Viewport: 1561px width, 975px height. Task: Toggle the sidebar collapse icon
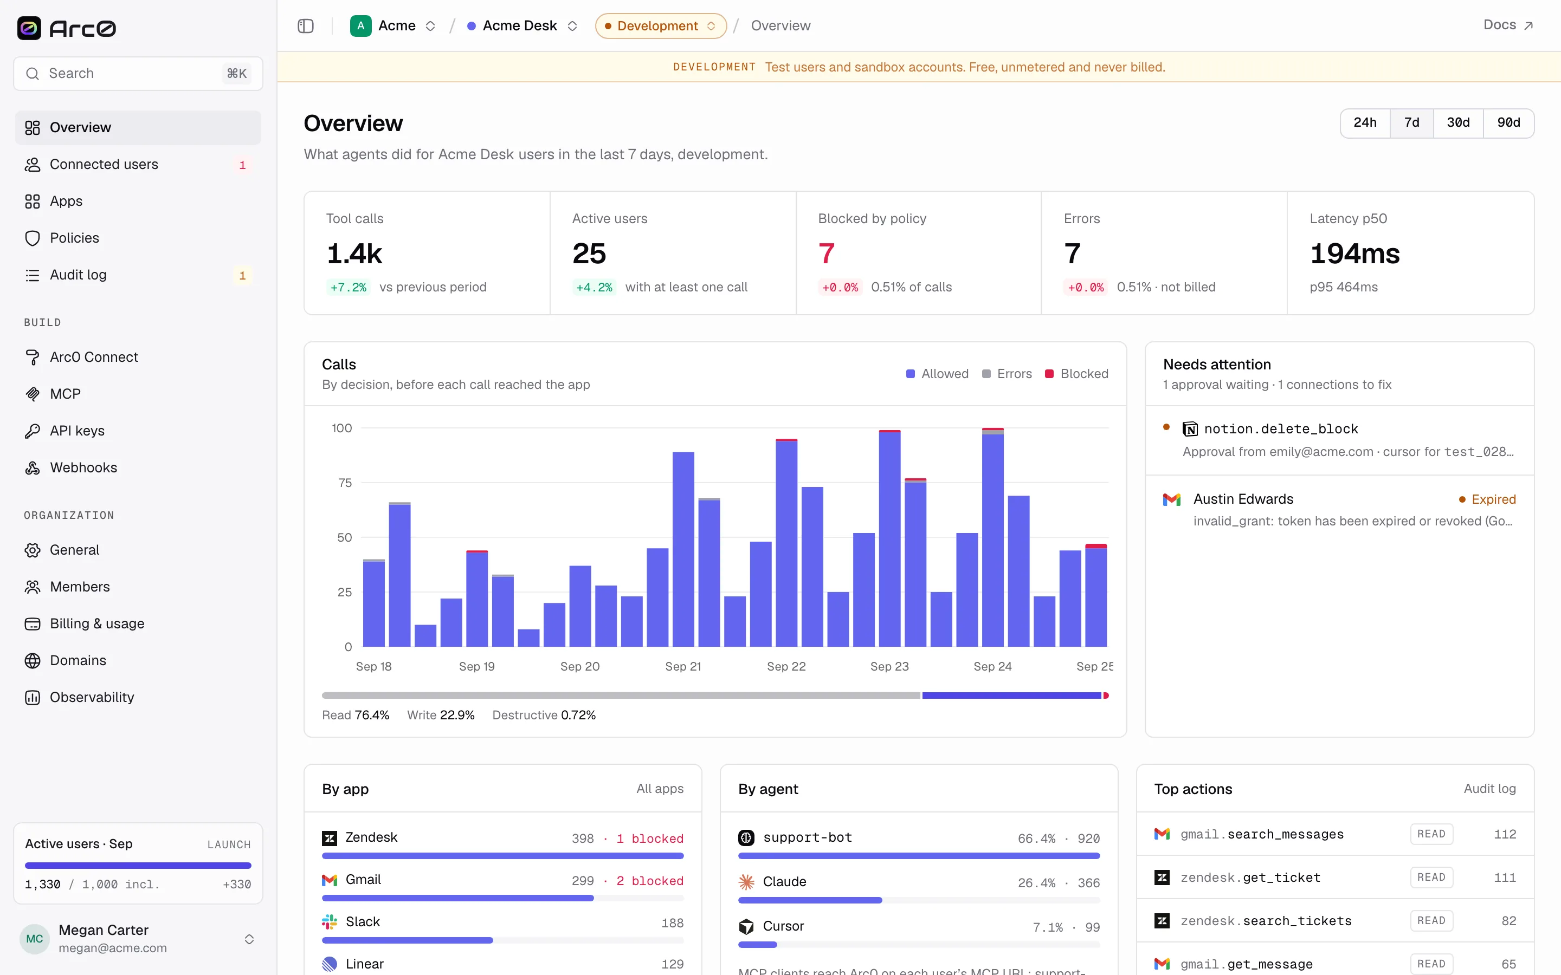306,26
